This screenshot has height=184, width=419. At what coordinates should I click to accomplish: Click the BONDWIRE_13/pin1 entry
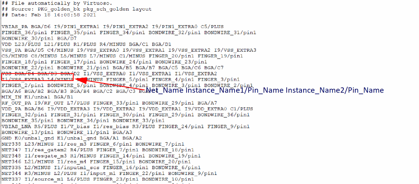(x=28, y=132)
